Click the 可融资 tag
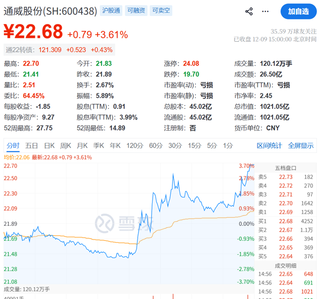Viewport: 324px width, 299px height. (x=136, y=10)
